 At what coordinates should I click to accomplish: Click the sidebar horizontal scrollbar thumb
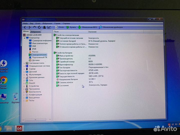pos(35,120)
